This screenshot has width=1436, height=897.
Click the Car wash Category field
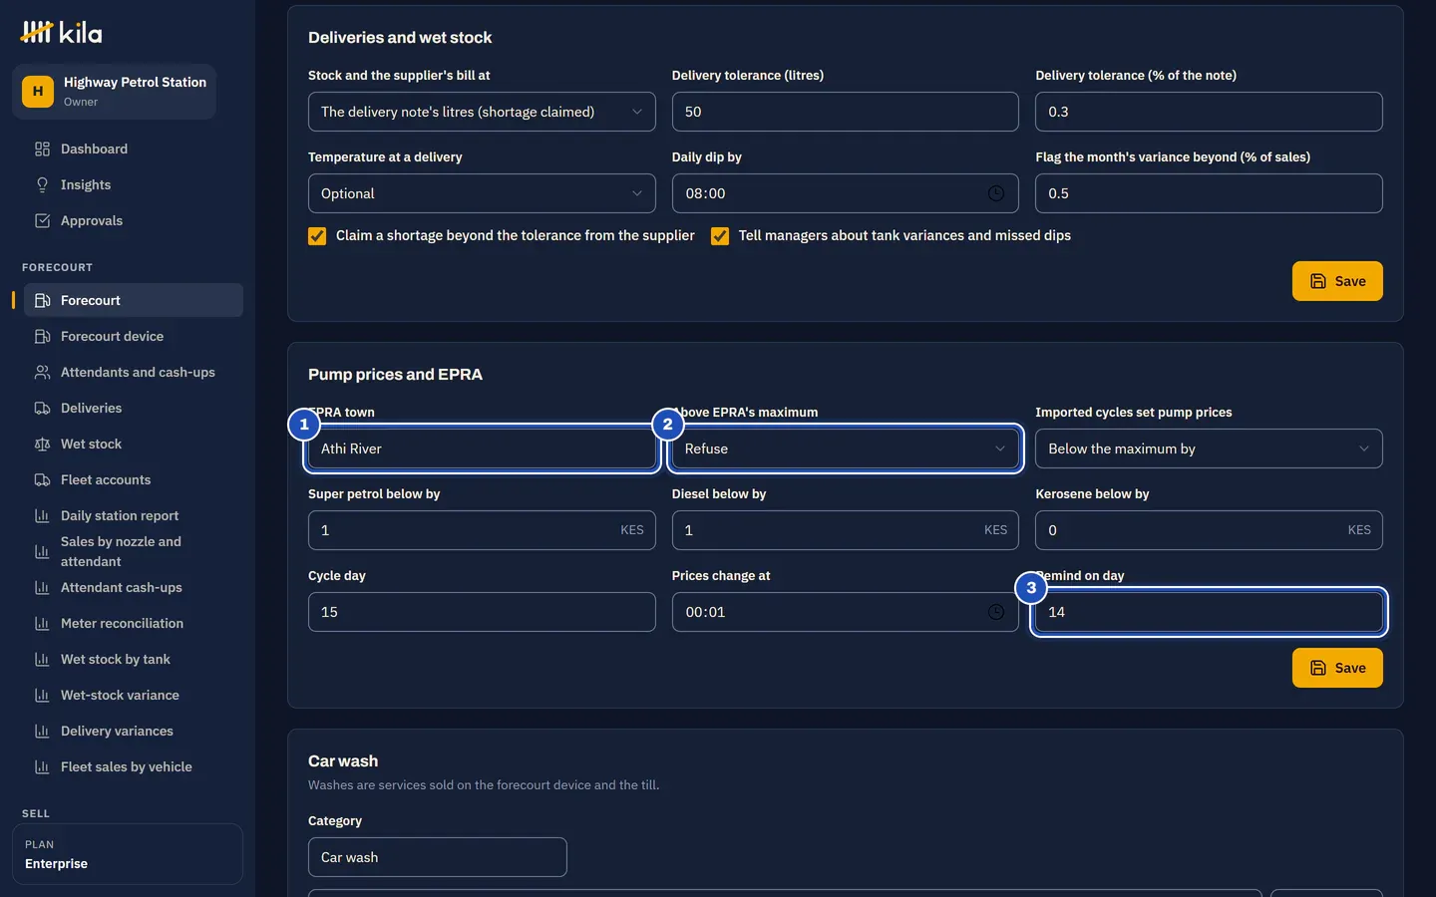click(437, 857)
